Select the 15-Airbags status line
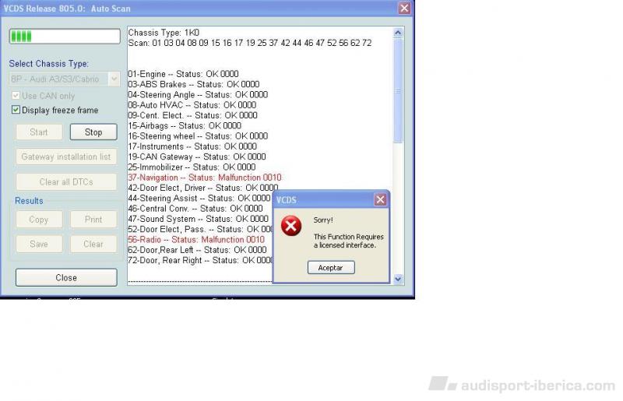Image resolution: width=623 pixels, height=401 pixels. (185, 125)
